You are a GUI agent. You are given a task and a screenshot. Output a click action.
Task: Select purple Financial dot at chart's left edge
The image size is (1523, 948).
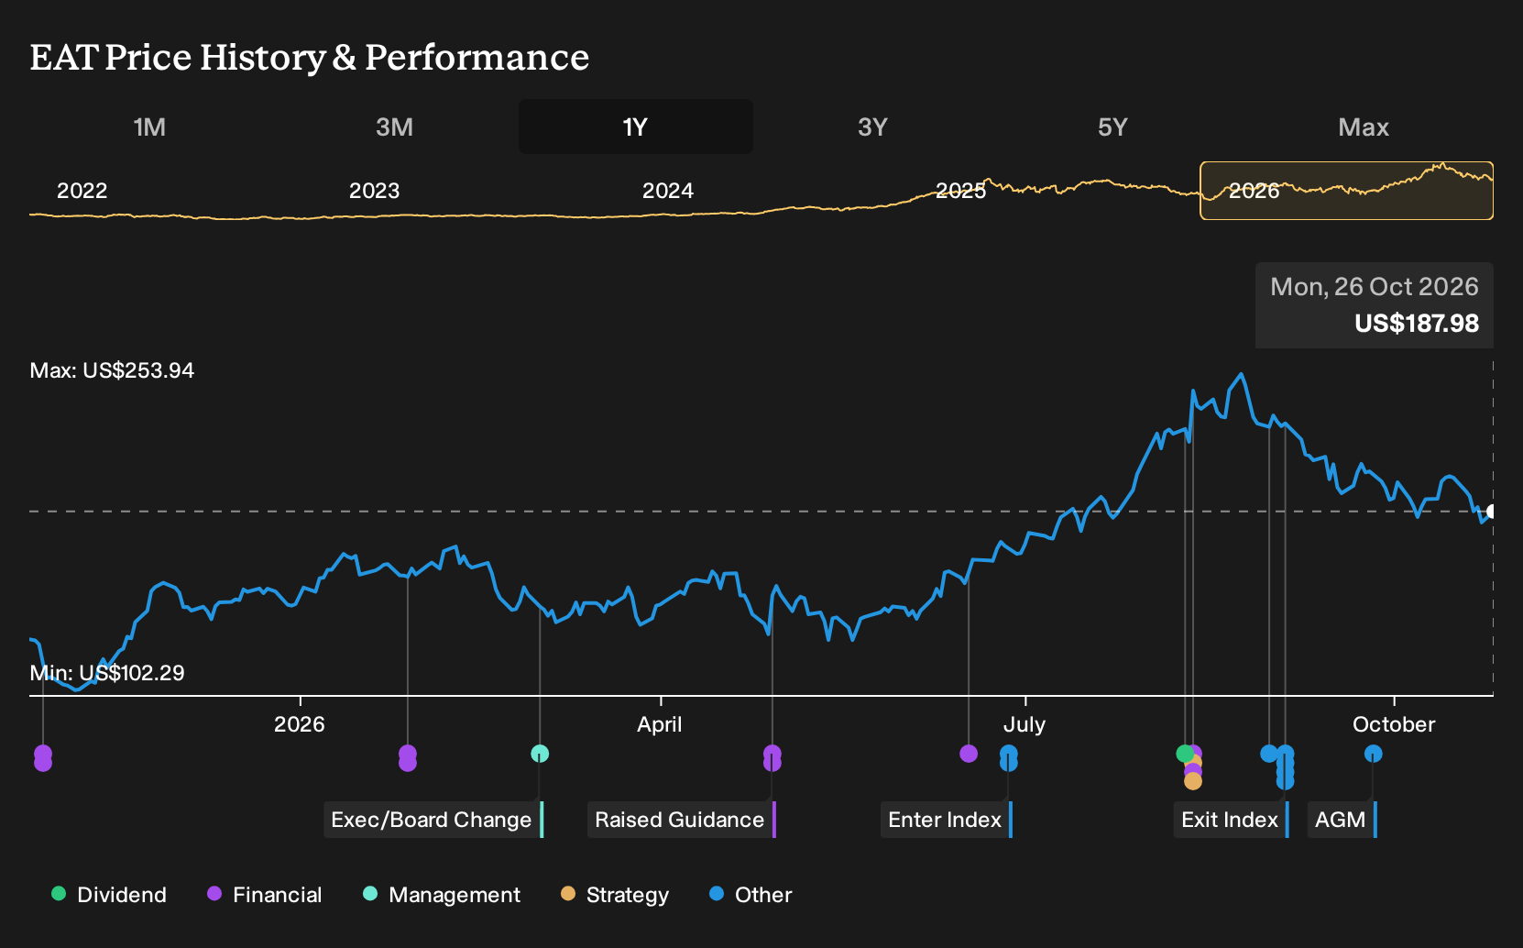43,757
